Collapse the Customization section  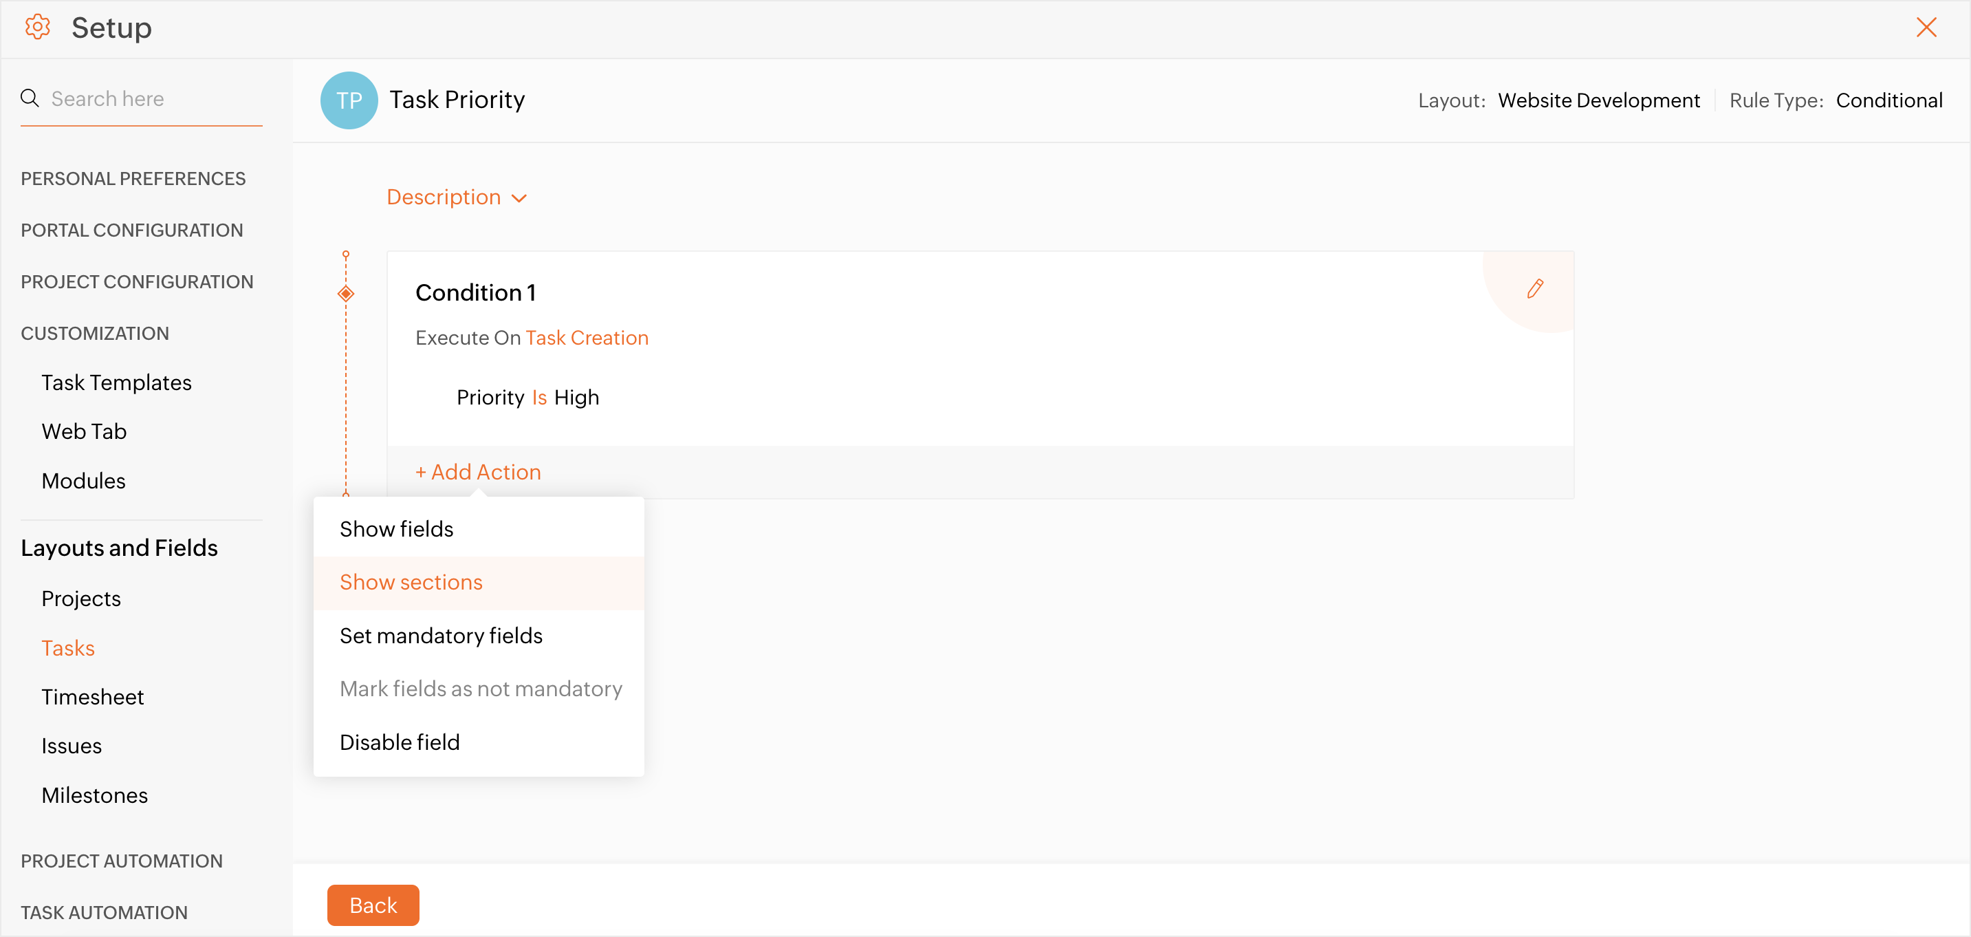coord(95,333)
